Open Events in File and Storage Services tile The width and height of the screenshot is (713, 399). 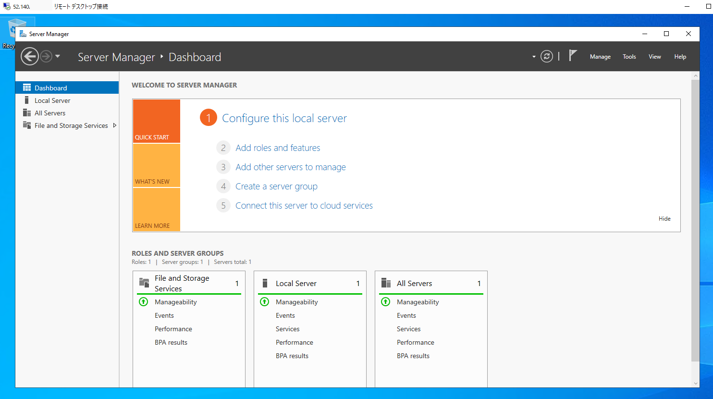164,315
